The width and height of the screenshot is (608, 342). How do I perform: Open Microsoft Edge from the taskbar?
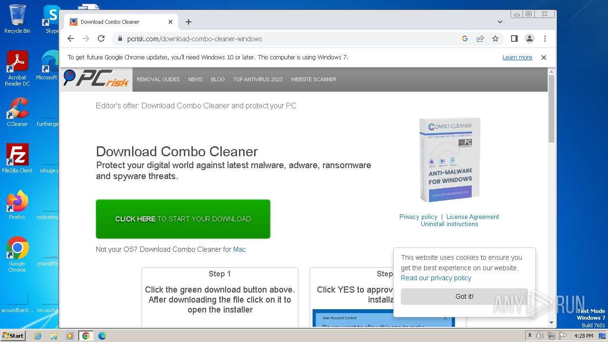(102, 336)
